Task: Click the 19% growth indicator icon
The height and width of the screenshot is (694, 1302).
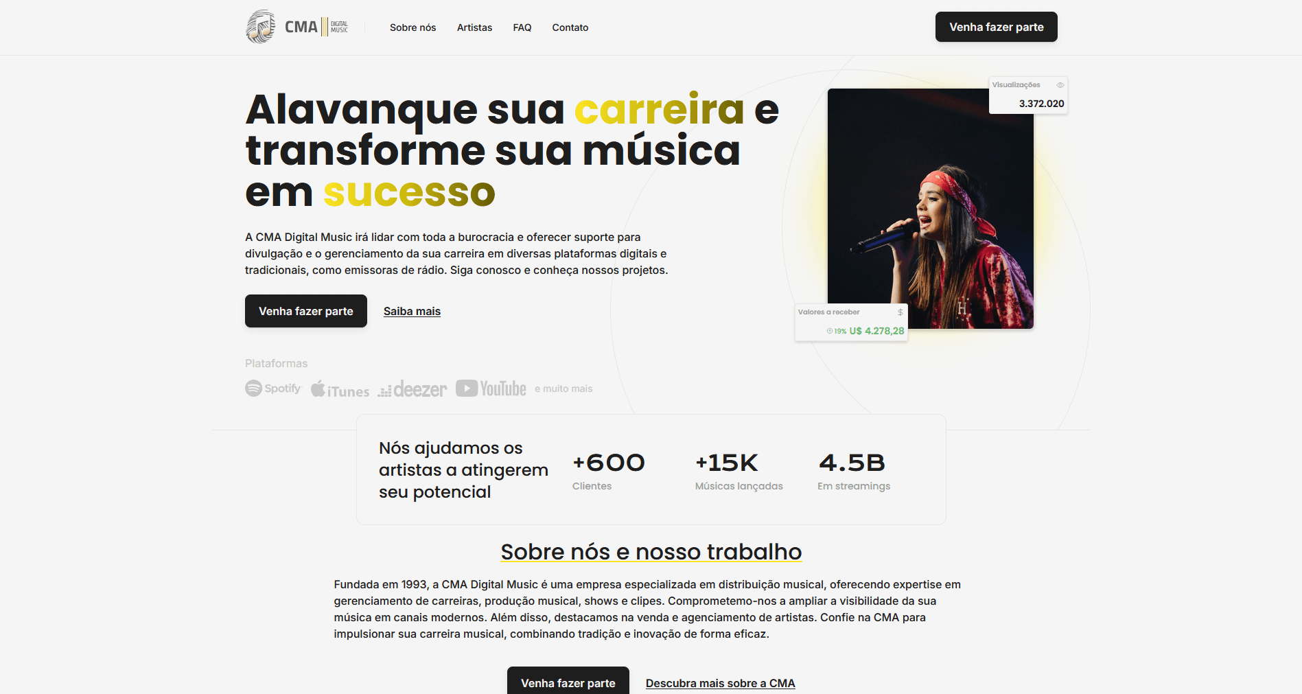Action: 829,331
